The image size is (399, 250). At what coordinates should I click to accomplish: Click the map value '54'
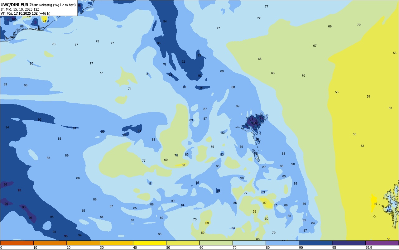368,97
